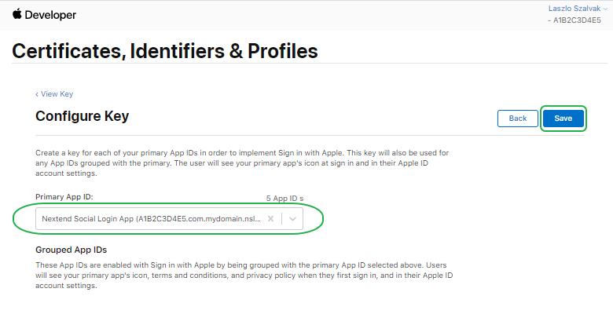Click the Grouped App IDs heading

click(71, 250)
